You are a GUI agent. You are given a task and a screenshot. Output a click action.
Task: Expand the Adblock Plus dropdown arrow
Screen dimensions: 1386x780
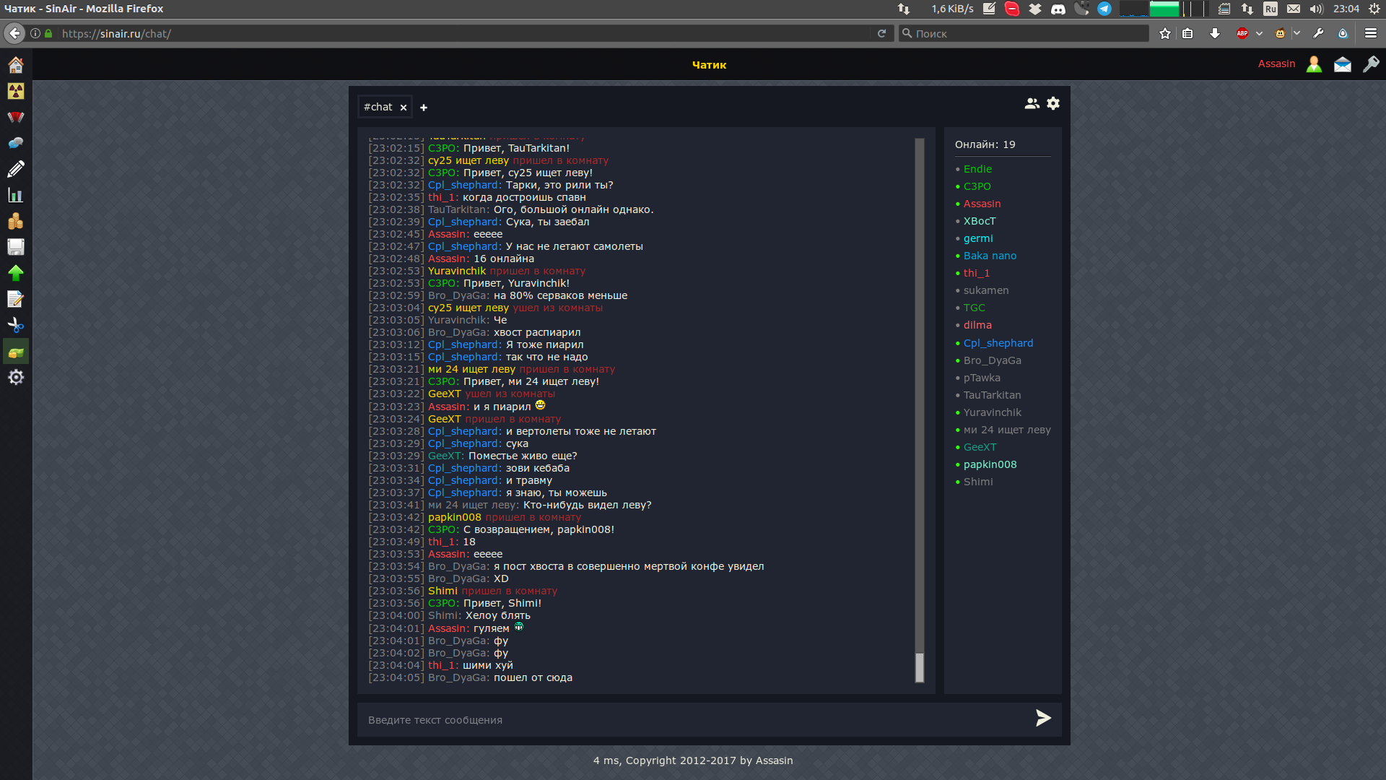(x=1259, y=33)
